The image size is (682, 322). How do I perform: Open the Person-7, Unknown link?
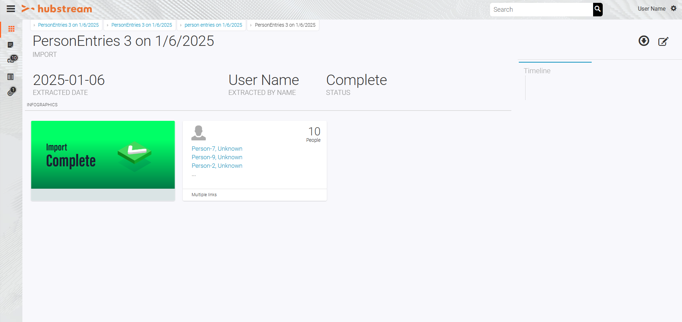click(217, 149)
